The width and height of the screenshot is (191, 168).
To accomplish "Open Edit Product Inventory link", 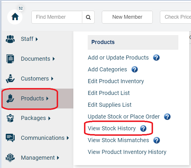I will point(116,81).
